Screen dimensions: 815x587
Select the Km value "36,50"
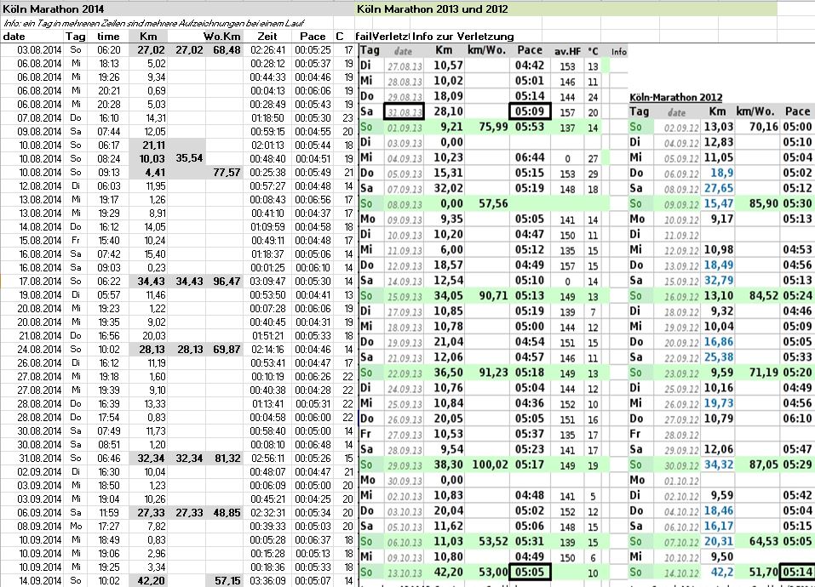tap(449, 373)
